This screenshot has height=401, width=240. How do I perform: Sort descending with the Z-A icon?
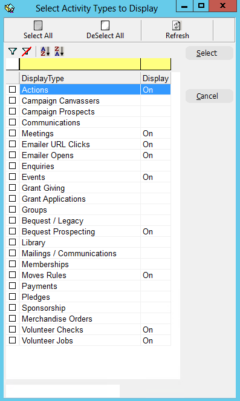pyautogui.click(x=59, y=51)
